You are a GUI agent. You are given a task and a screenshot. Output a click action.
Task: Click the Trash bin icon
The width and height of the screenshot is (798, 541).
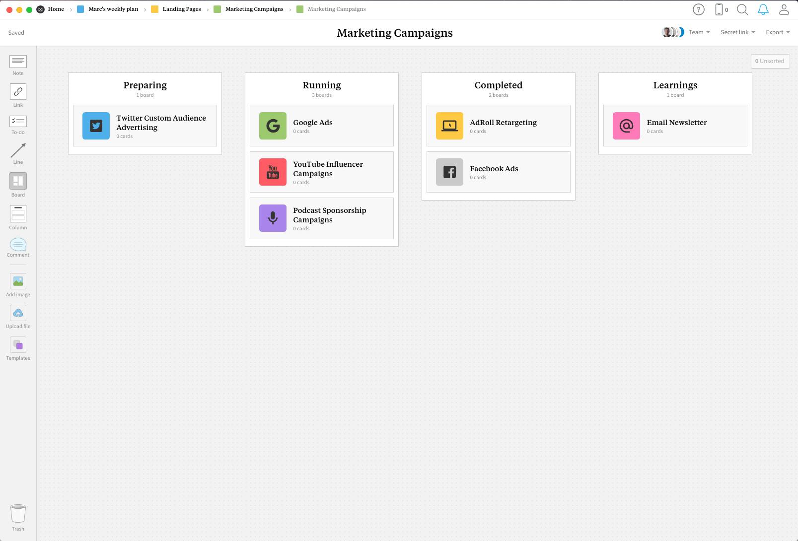18,514
